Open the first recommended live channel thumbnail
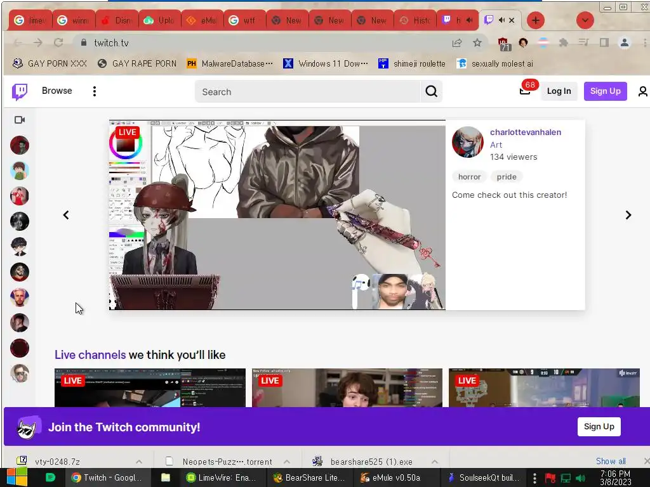Screen dimensions: 650x487 [150, 387]
